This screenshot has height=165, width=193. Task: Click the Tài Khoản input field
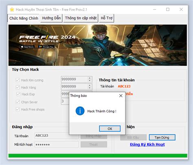point(57,135)
